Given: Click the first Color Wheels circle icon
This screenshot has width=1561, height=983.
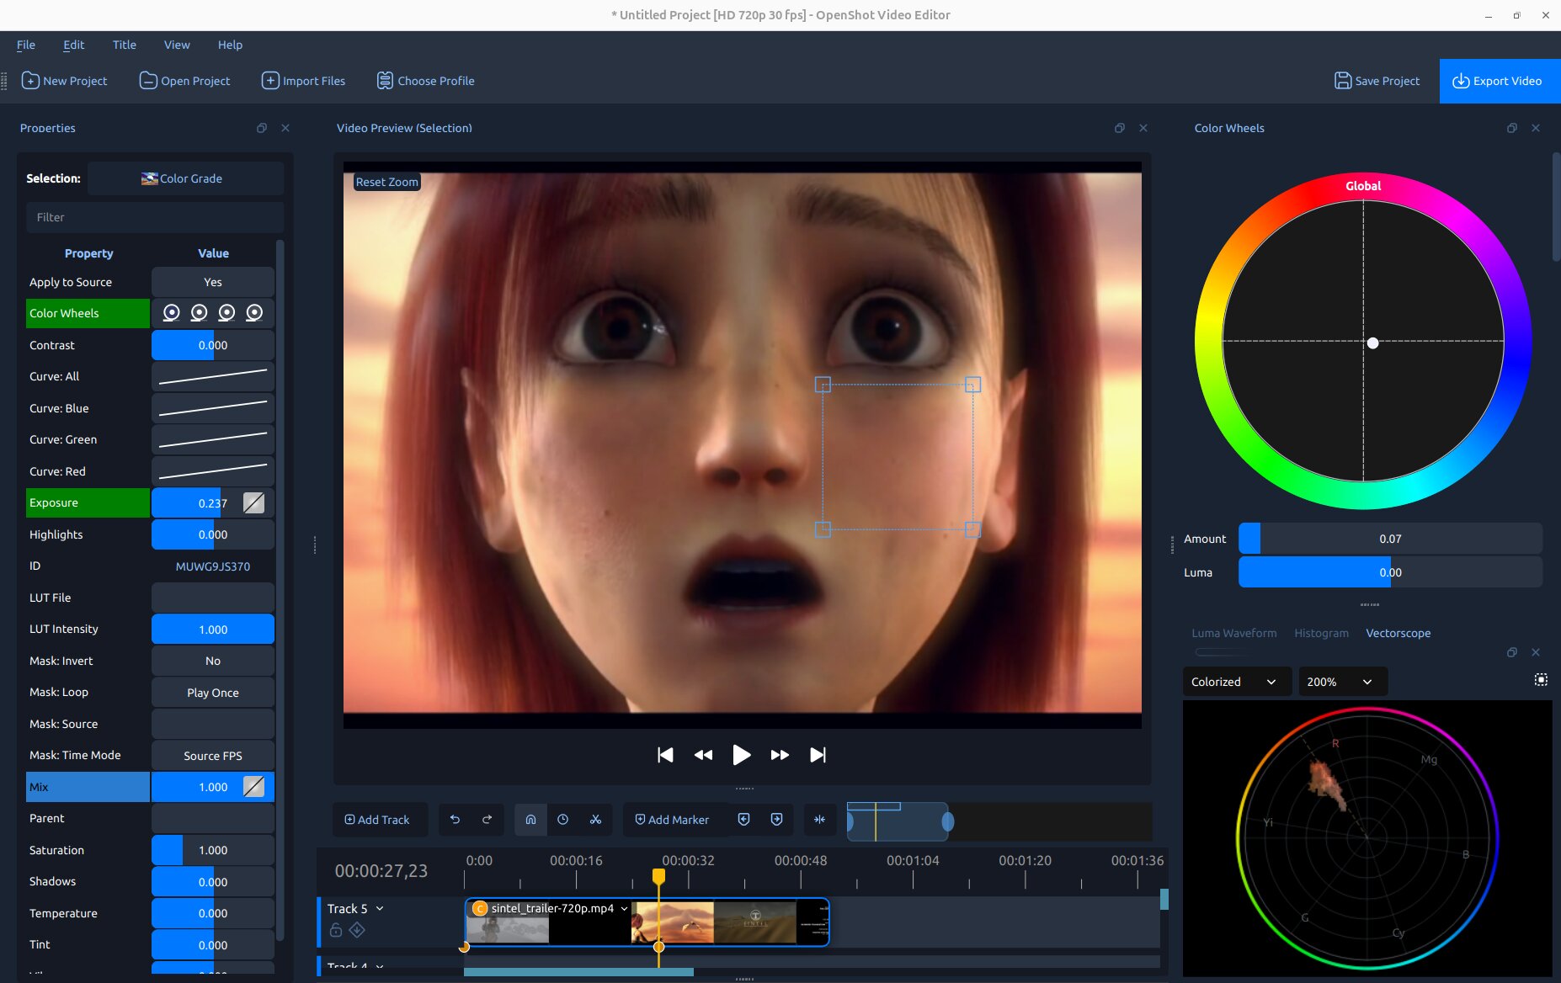Looking at the screenshot, I should point(171,313).
